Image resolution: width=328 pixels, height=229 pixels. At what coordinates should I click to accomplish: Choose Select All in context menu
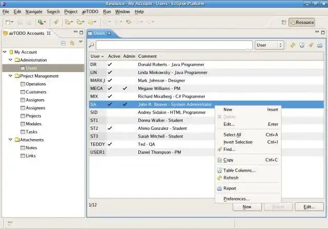(248, 135)
